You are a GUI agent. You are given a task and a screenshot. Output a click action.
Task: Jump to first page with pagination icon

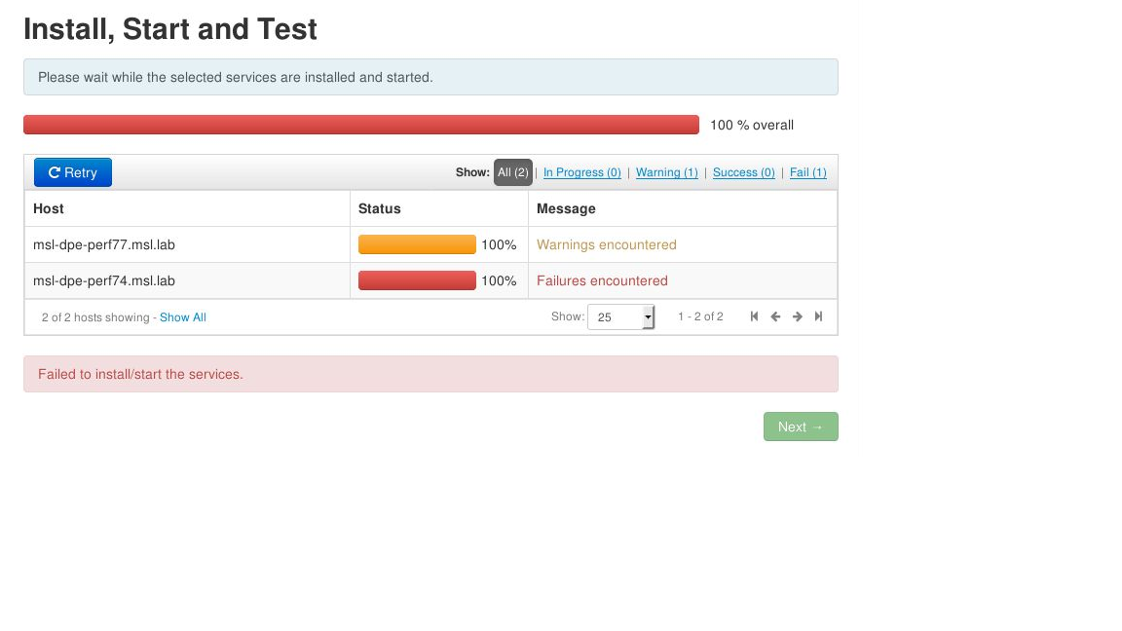(754, 315)
